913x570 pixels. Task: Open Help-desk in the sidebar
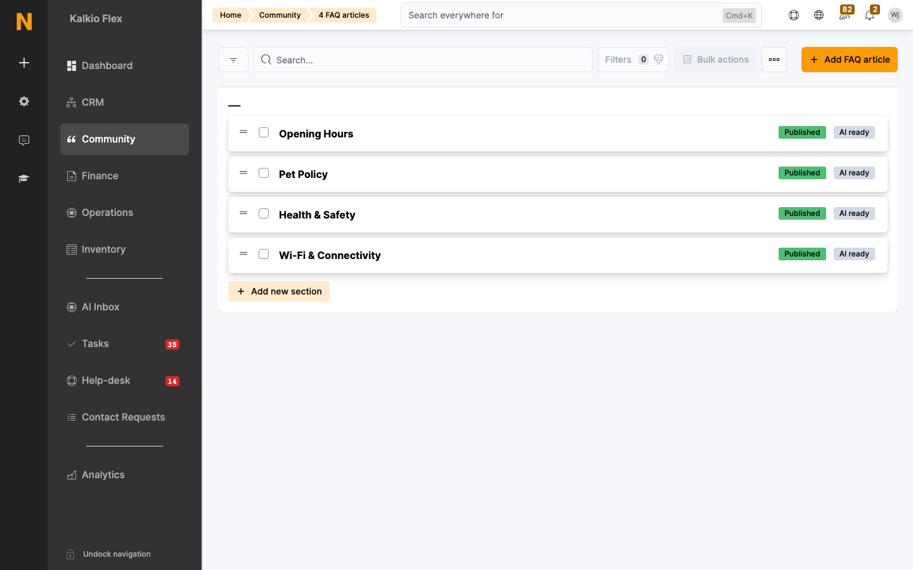[124, 381]
